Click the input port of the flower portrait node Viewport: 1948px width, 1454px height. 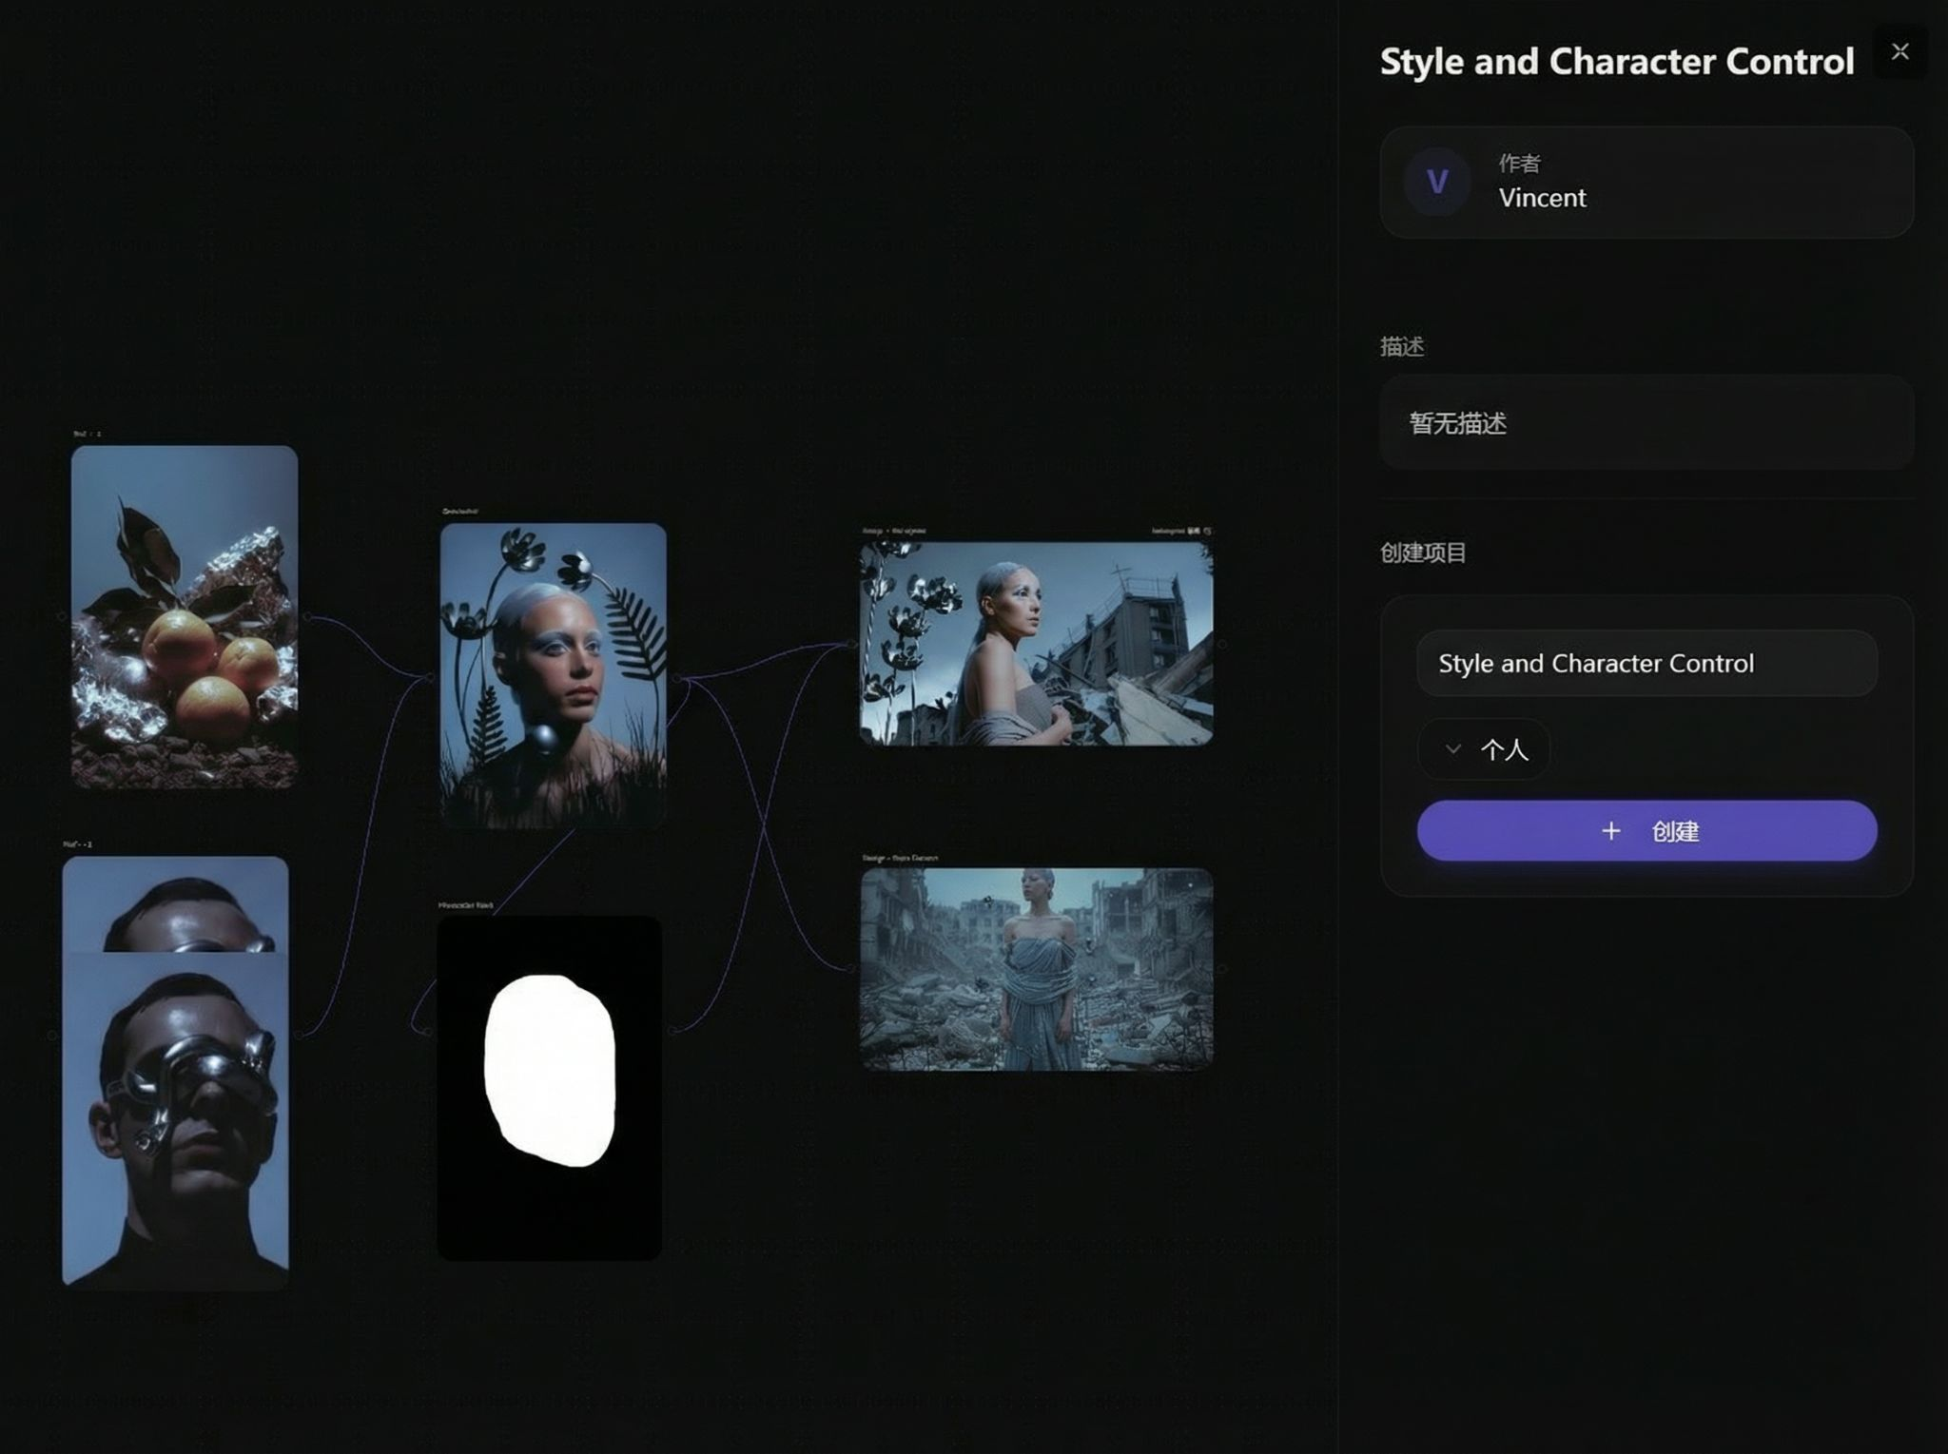[x=431, y=677]
